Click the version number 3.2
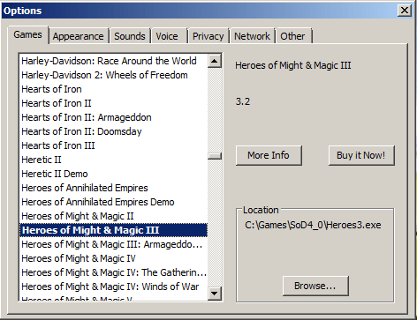Viewport: 417px width, 320px height. (x=243, y=101)
